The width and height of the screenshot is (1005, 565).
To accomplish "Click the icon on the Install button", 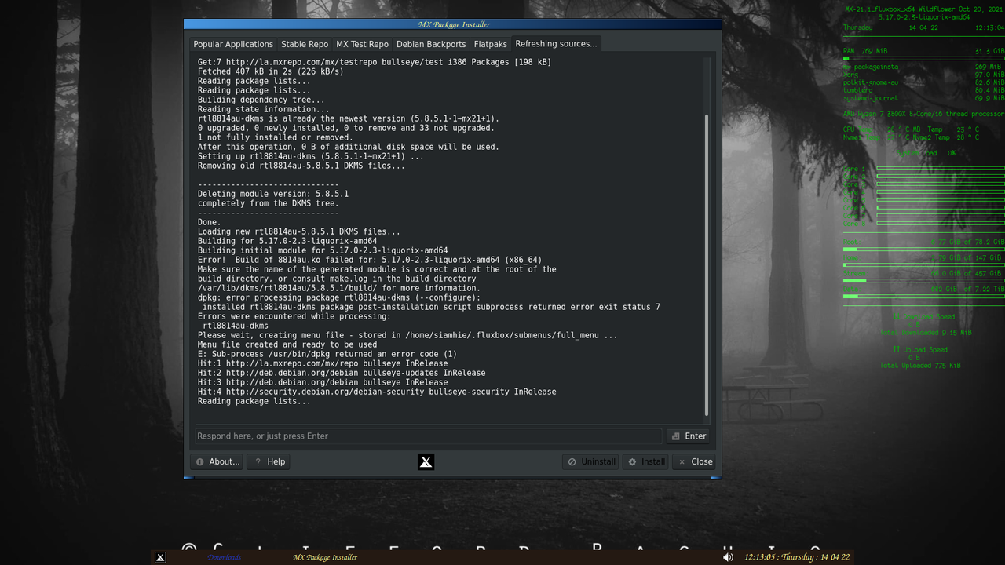I will click(632, 461).
